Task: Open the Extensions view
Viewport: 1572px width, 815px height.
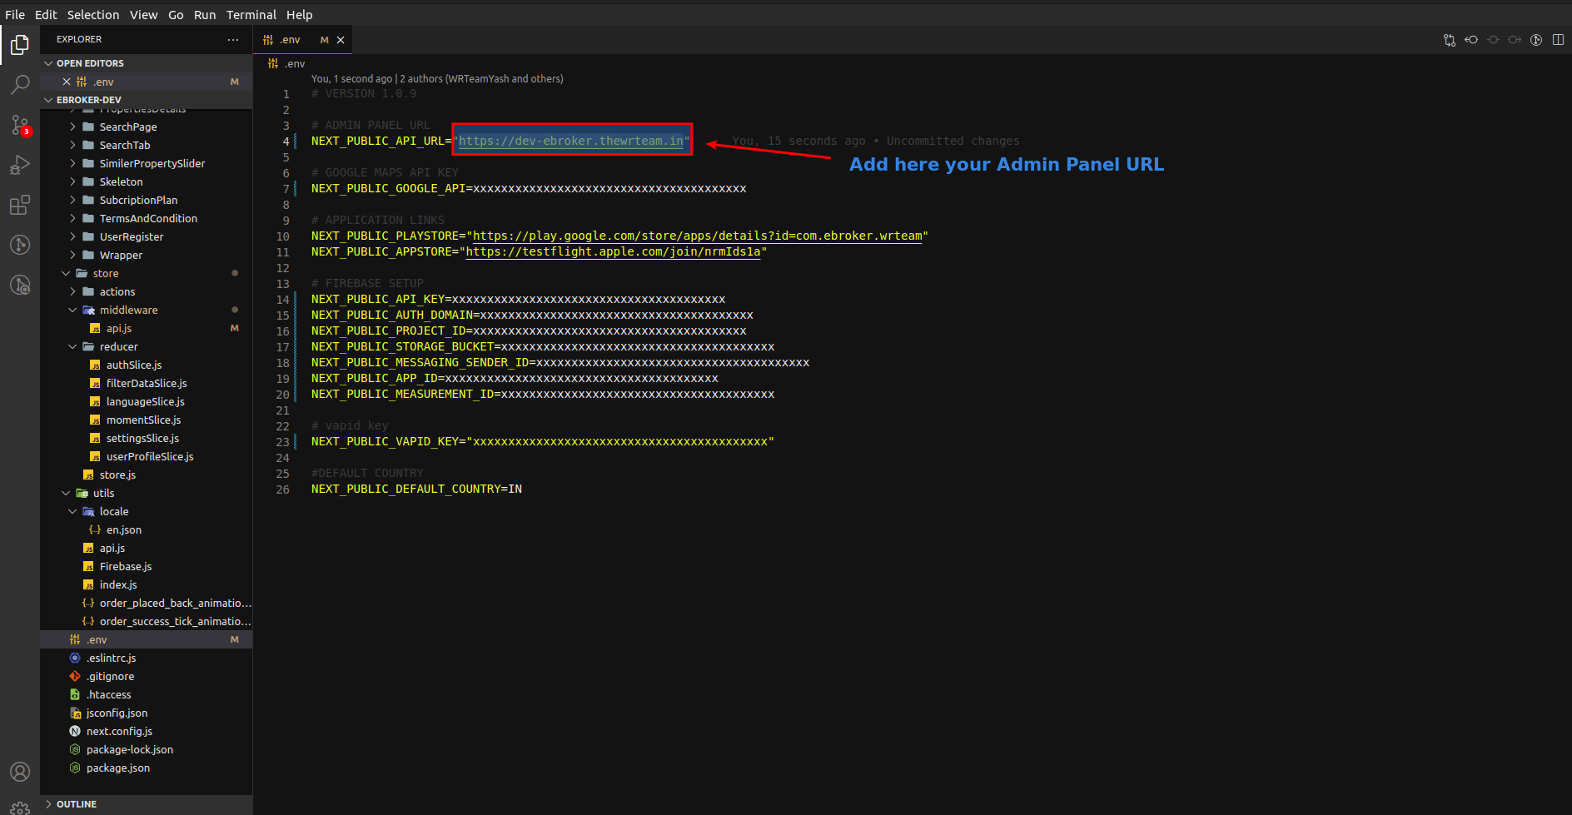Action: [x=20, y=205]
